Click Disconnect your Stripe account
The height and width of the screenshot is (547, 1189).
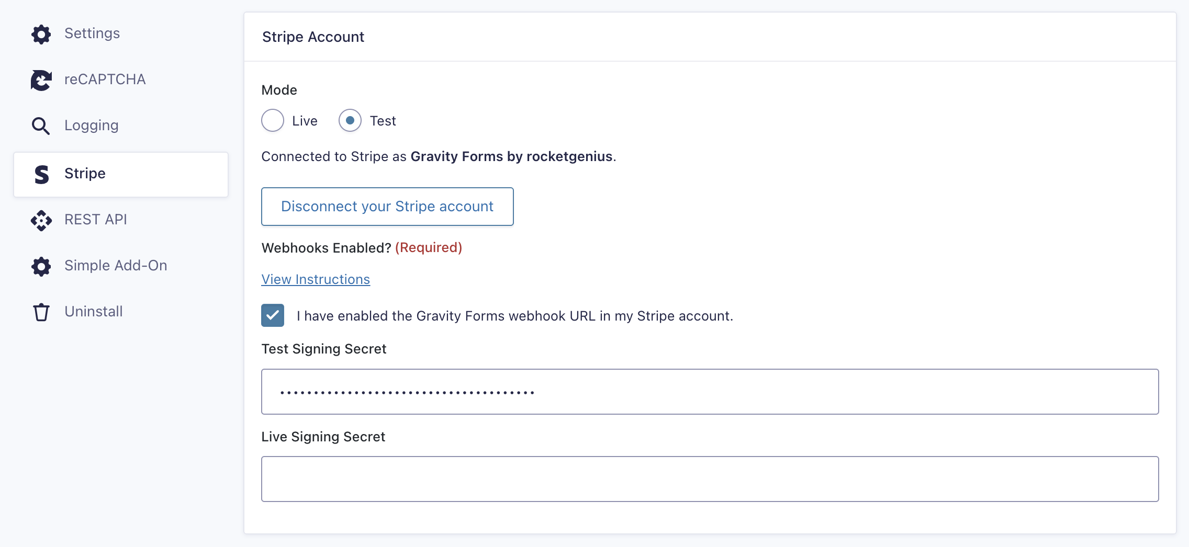click(x=387, y=206)
